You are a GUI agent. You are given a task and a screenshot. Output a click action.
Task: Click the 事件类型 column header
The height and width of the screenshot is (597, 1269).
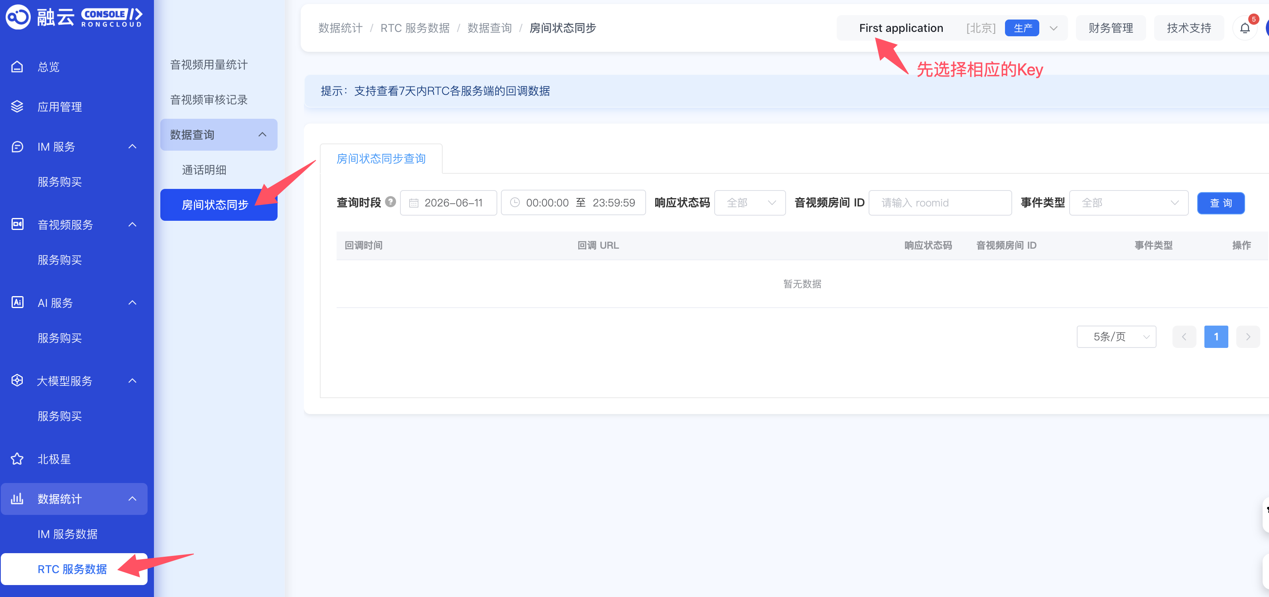coord(1153,245)
